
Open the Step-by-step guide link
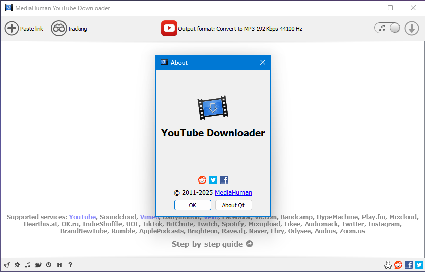coord(207,244)
